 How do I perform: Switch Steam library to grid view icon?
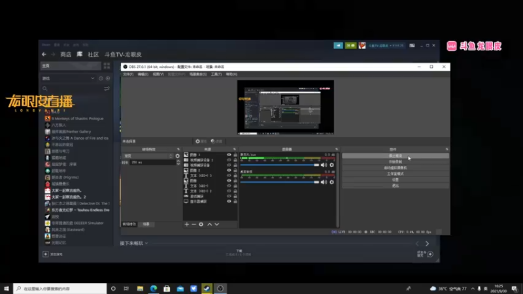click(x=107, y=66)
